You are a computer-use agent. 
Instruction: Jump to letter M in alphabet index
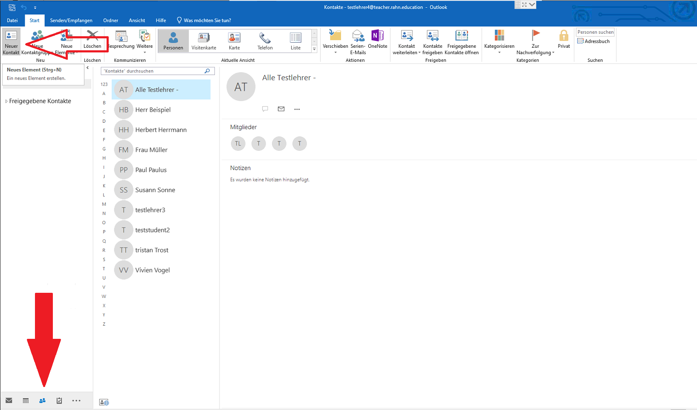coord(104,204)
